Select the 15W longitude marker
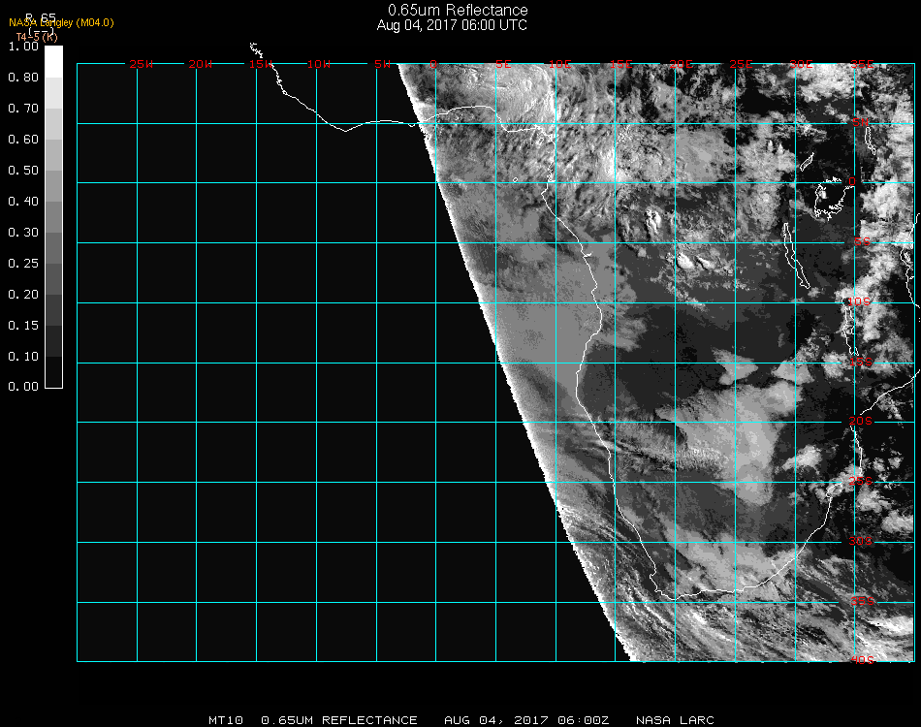Screen dimensions: 921x727 261,65
